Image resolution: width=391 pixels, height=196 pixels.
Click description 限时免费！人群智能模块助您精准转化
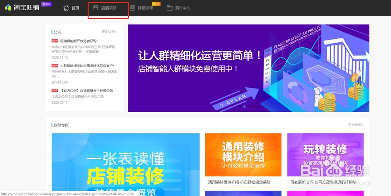[84, 74]
